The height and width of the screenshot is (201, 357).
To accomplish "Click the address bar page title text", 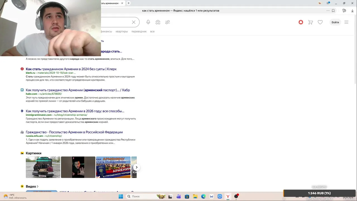I will [x=181, y=11].
